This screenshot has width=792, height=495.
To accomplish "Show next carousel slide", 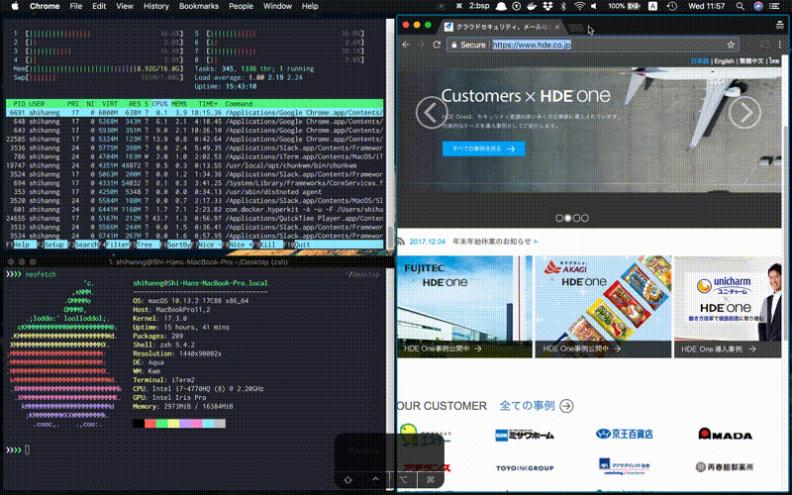I will click(744, 112).
